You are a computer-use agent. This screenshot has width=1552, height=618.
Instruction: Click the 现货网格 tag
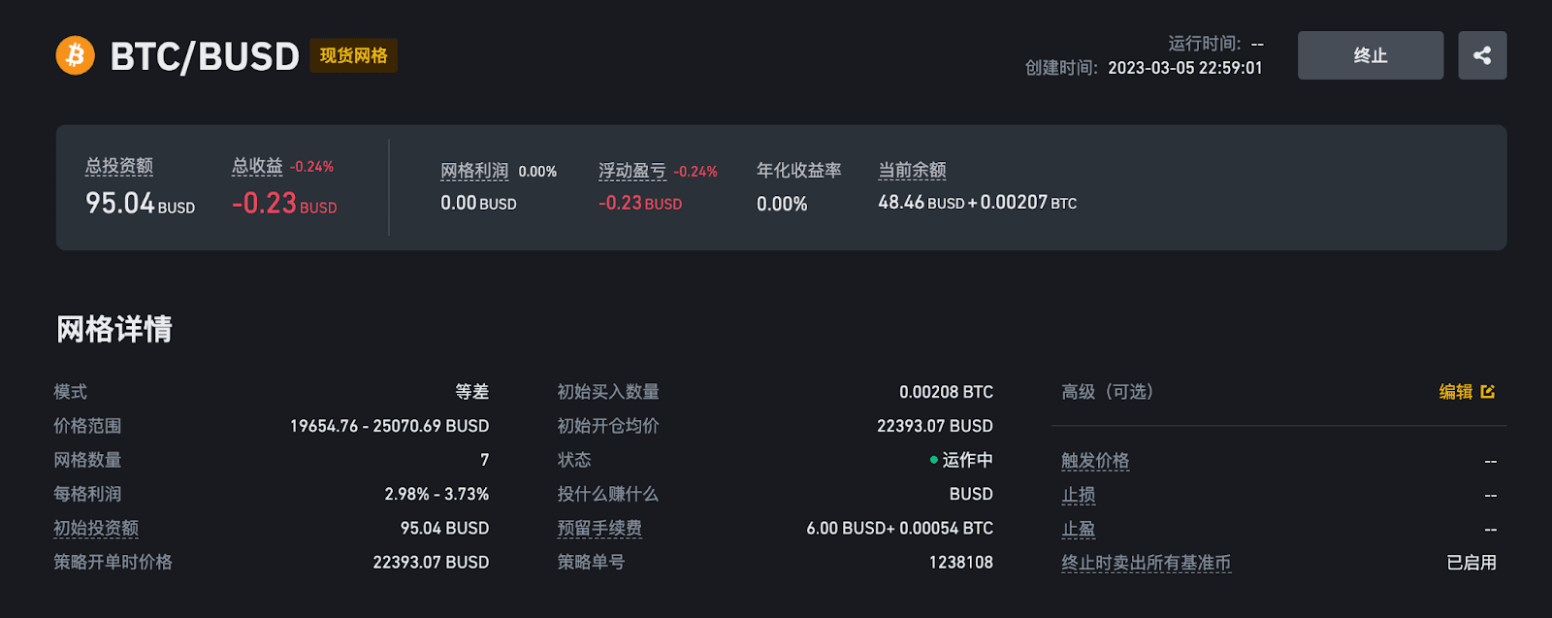353,55
